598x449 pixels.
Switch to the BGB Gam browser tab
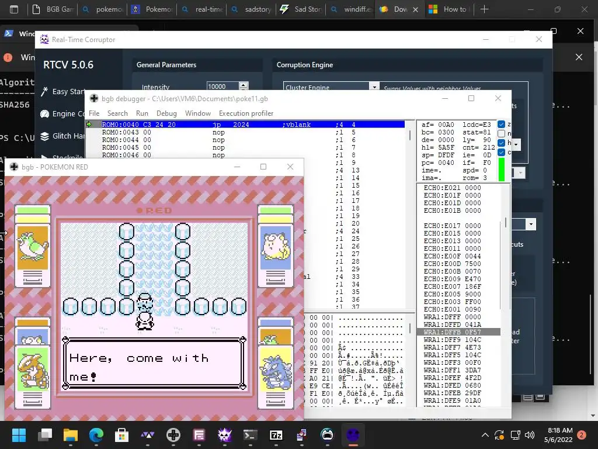point(53,9)
